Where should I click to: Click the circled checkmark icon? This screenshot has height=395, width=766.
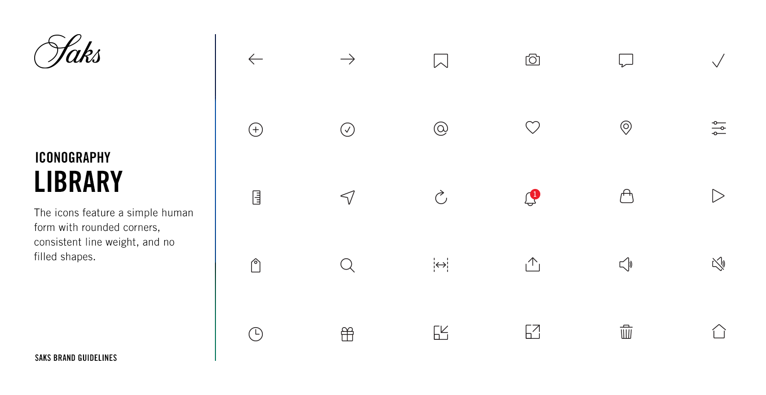347,129
